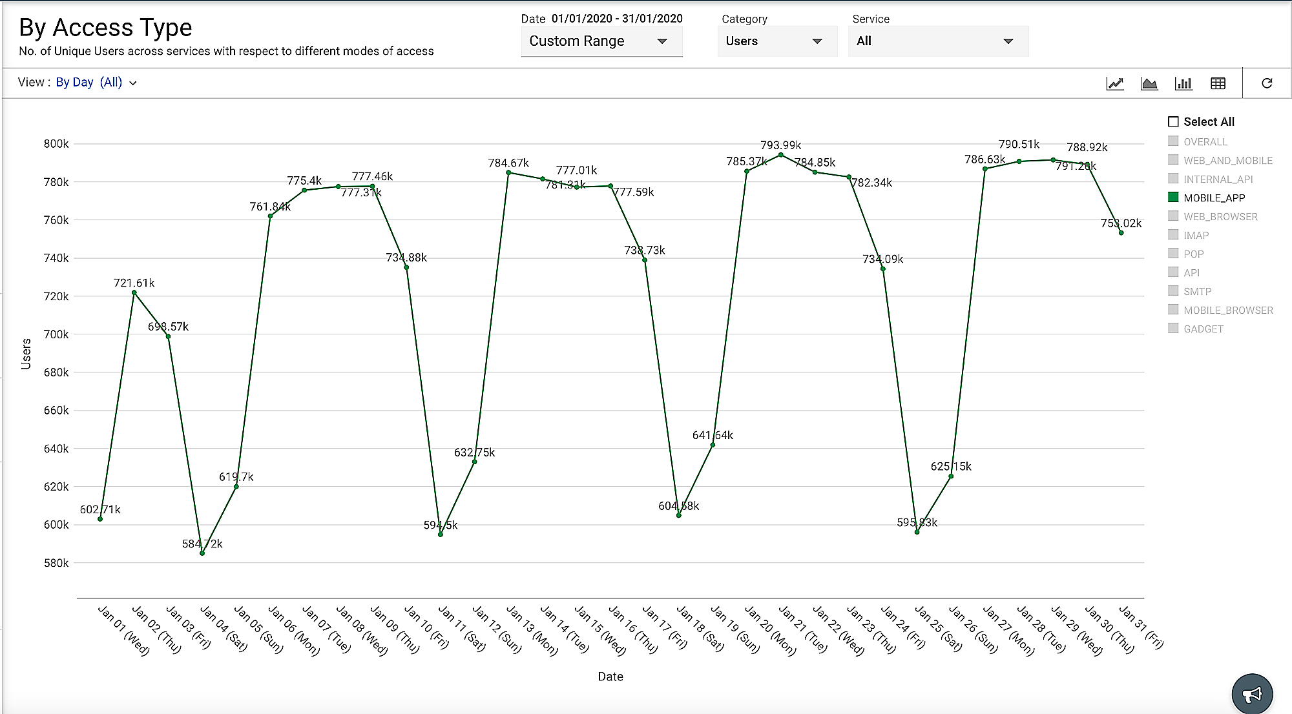1292x714 pixels.
Task: Open the Category dropdown showing Users
Action: [x=777, y=41]
